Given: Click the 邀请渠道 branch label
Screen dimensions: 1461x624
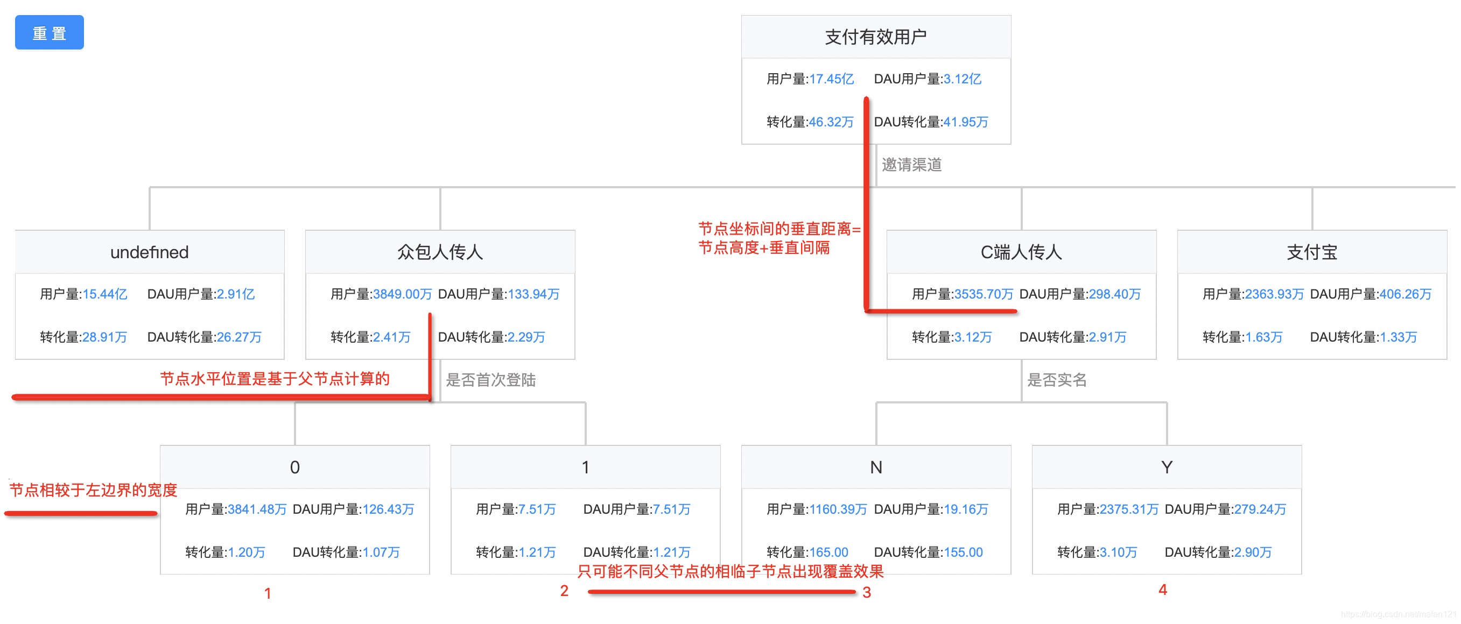Looking at the screenshot, I should click(x=911, y=165).
